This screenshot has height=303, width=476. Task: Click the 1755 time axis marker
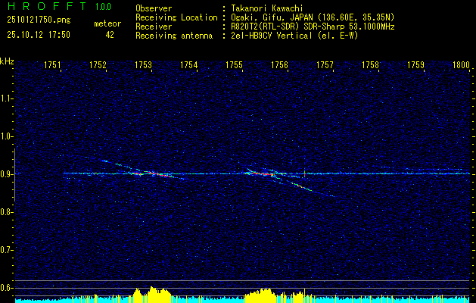click(234, 64)
